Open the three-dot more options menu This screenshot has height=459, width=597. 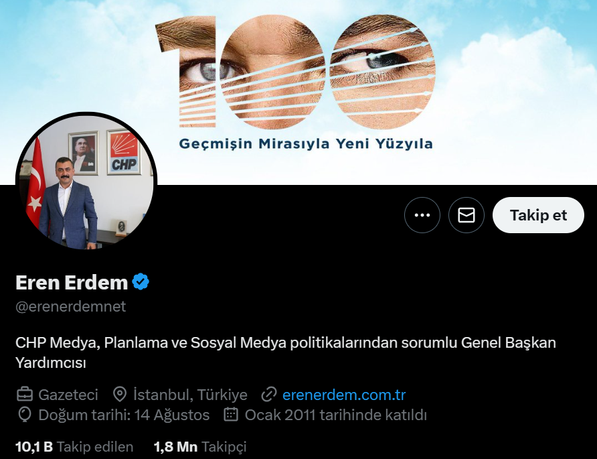tap(422, 215)
